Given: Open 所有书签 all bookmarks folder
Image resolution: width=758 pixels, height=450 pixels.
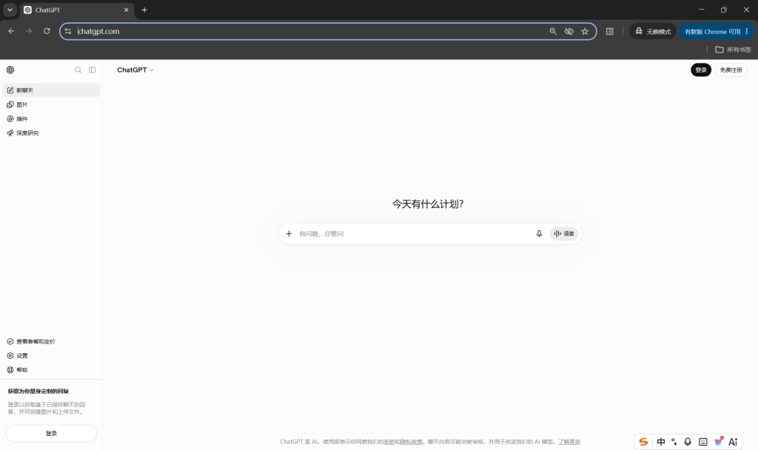Looking at the screenshot, I should point(733,50).
